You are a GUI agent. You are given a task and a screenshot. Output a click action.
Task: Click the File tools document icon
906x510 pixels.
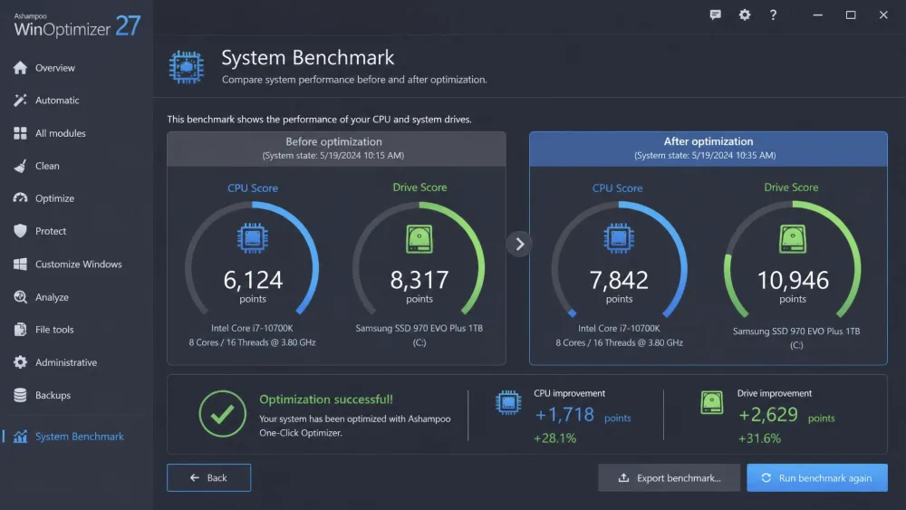point(20,329)
